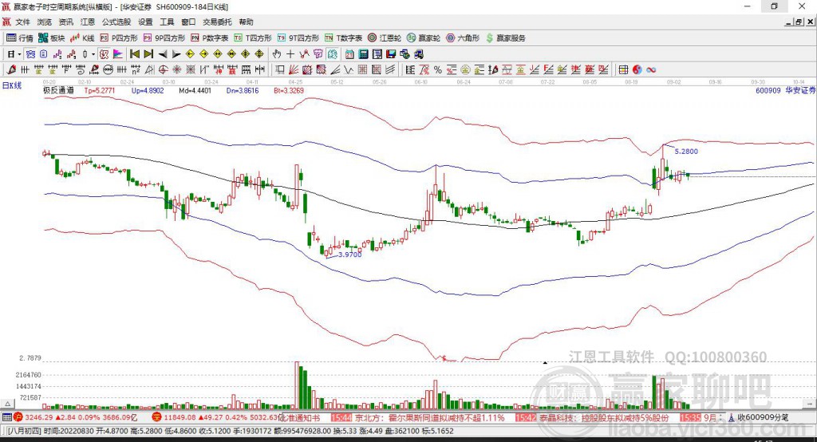Viewport: 817px width, 442px height.
Task: Click the up-arrow button left of volume panel
Action: [x=7, y=404]
